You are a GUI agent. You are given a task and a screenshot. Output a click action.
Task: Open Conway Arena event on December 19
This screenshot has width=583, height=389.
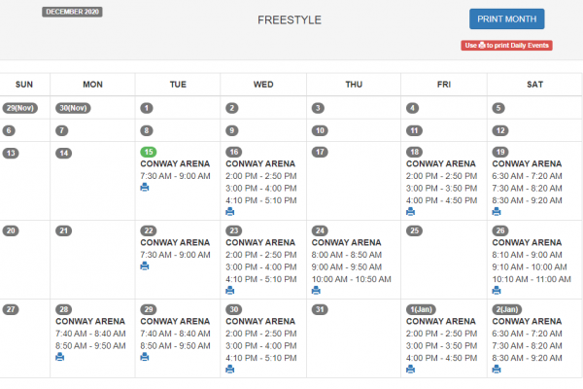click(x=527, y=163)
